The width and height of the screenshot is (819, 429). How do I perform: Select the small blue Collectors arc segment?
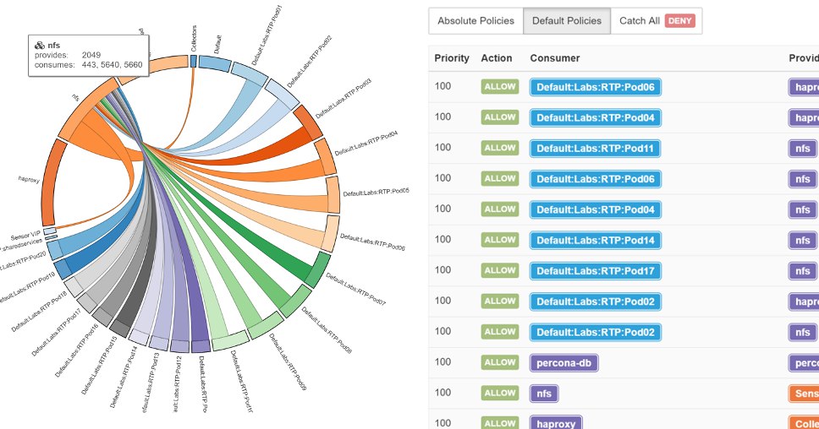[x=193, y=61]
